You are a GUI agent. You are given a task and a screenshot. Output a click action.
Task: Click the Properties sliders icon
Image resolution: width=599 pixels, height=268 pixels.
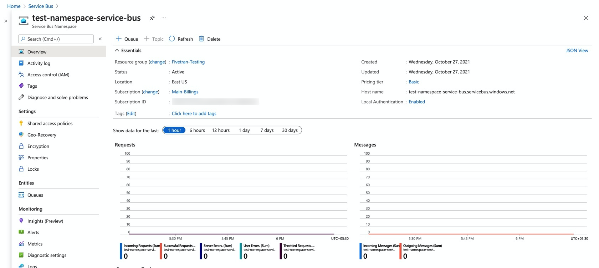coord(21,158)
